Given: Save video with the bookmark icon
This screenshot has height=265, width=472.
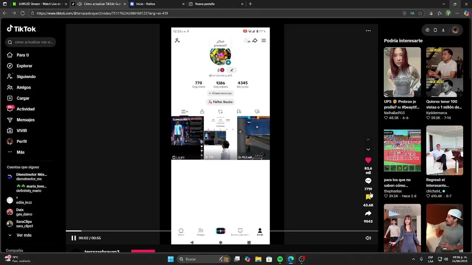Looking at the screenshot, I should pyautogui.click(x=368, y=197).
